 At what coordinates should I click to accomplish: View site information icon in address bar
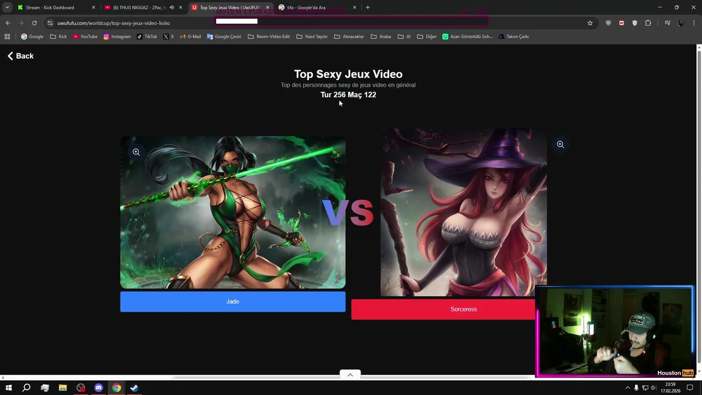pos(50,23)
